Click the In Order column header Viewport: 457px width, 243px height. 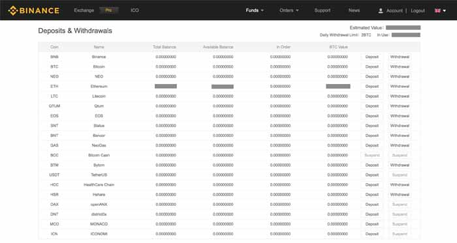(x=283, y=47)
